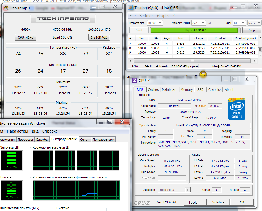Switch to the Caches tab in CPU-Z
The image size is (262, 211).
[153, 90]
